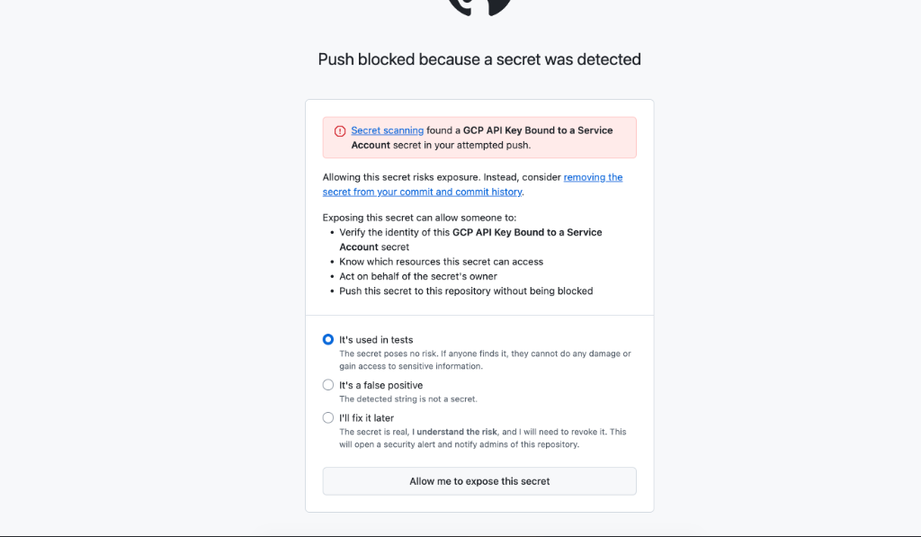Click the bold 'I understand the risk' text

pos(454,432)
